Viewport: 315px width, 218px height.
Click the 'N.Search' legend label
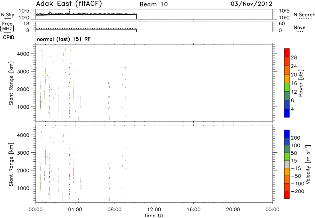[x=304, y=15]
